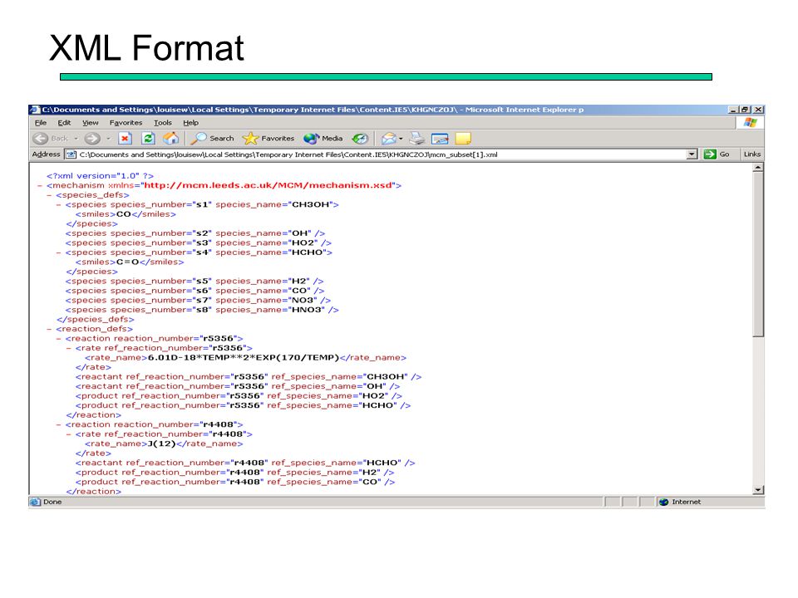Collapse the reaction r5356 node
The image size is (798, 598).
tap(58, 339)
